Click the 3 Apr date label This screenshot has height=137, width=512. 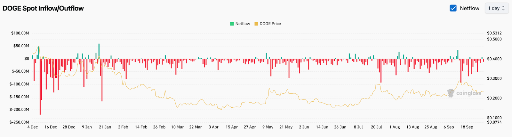(x=214, y=127)
